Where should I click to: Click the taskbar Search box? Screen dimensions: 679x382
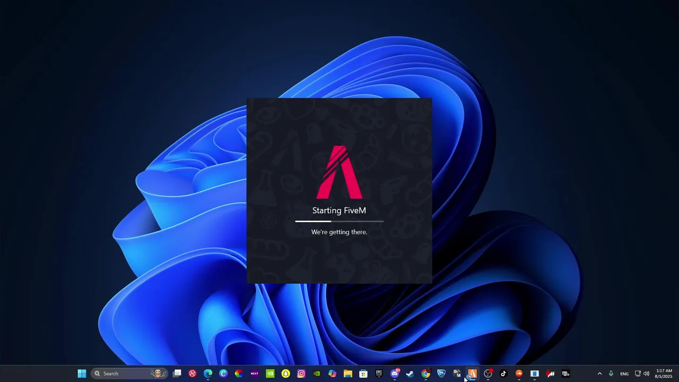tap(129, 374)
